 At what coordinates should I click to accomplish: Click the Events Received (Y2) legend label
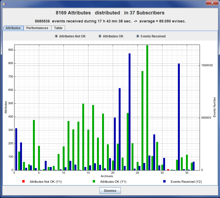point(186,182)
